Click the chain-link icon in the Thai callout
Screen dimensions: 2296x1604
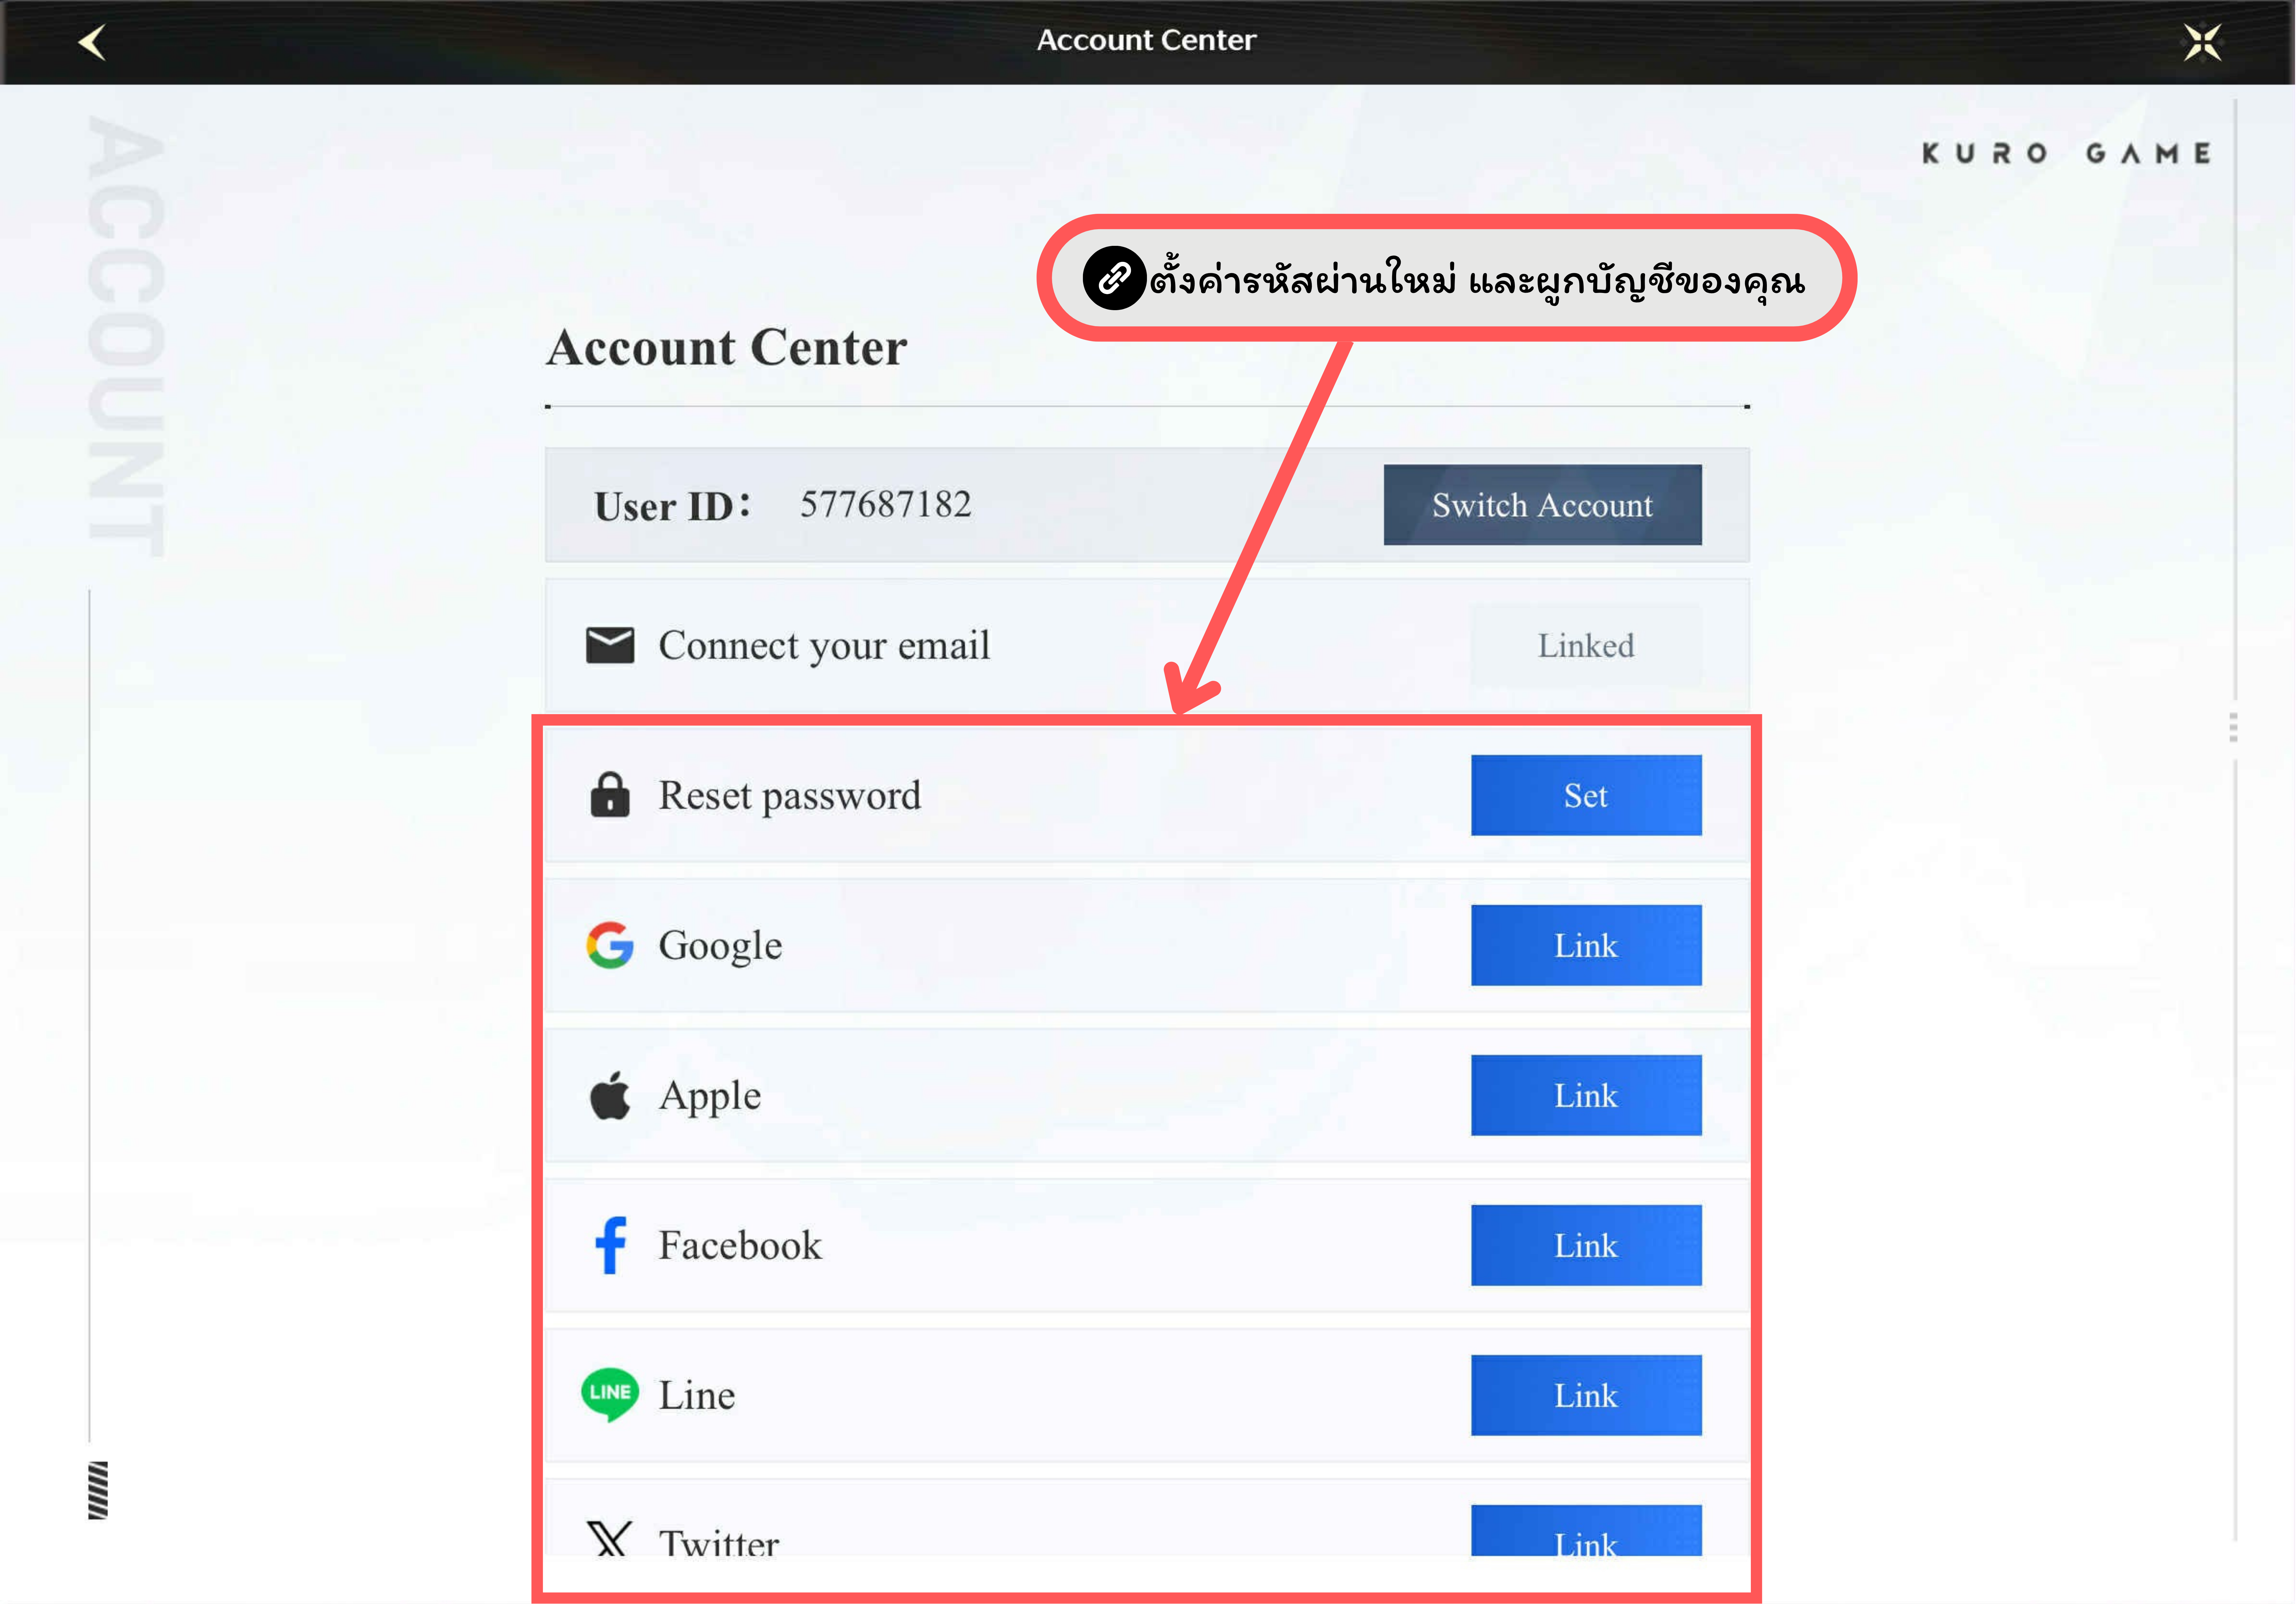coord(1114,278)
